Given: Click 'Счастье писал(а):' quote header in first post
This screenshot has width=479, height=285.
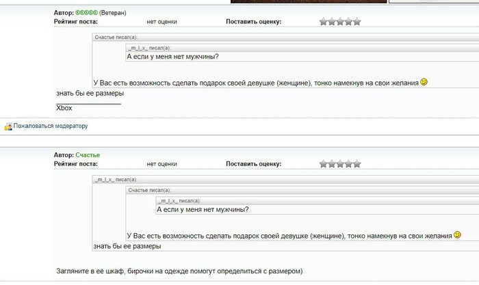Looking at the screenshot, I should (x=116, y=38).
